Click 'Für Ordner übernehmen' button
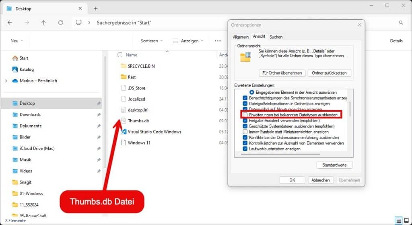The height and width of the screenshot is (225, 412). [282, 73]
